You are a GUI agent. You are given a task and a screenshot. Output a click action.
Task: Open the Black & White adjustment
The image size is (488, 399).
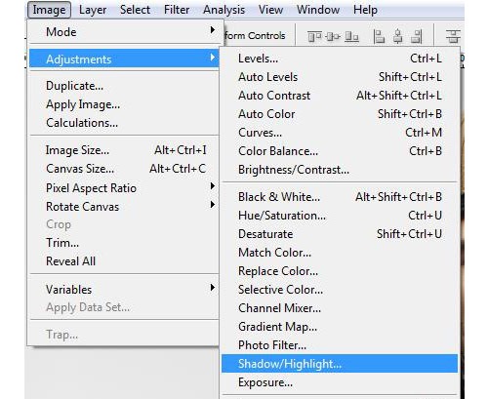pos(340,197)
